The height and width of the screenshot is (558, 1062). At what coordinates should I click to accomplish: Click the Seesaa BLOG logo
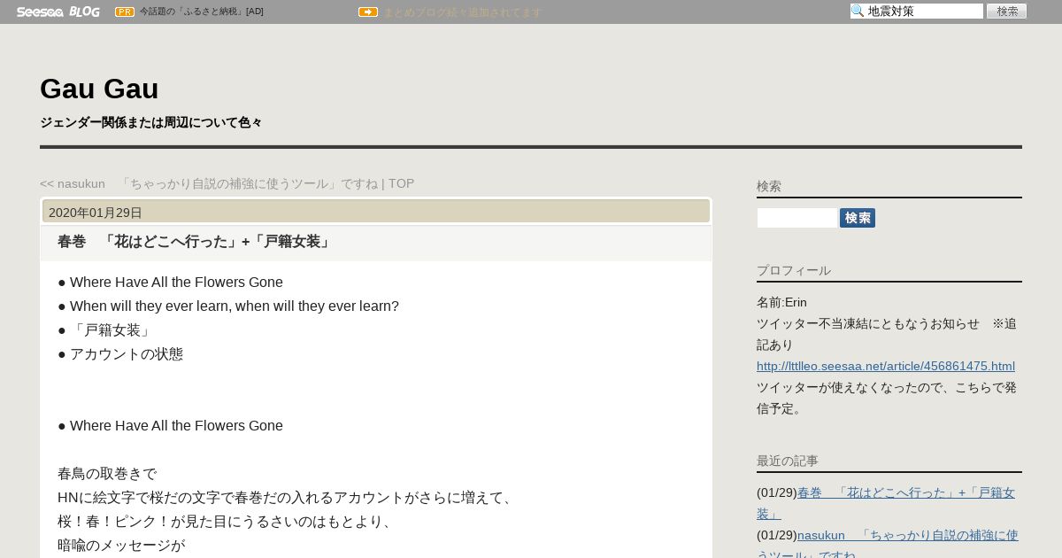[x=58, y=12]
